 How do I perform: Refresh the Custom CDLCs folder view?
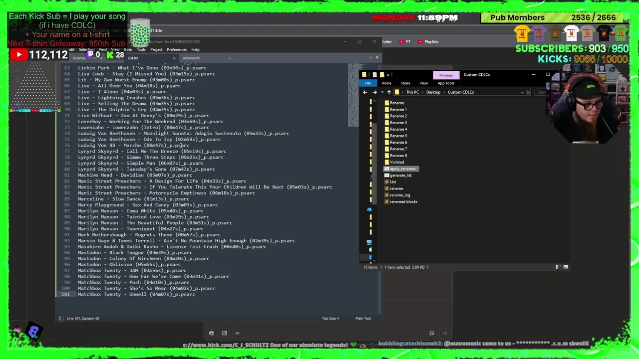coord(528,92)
